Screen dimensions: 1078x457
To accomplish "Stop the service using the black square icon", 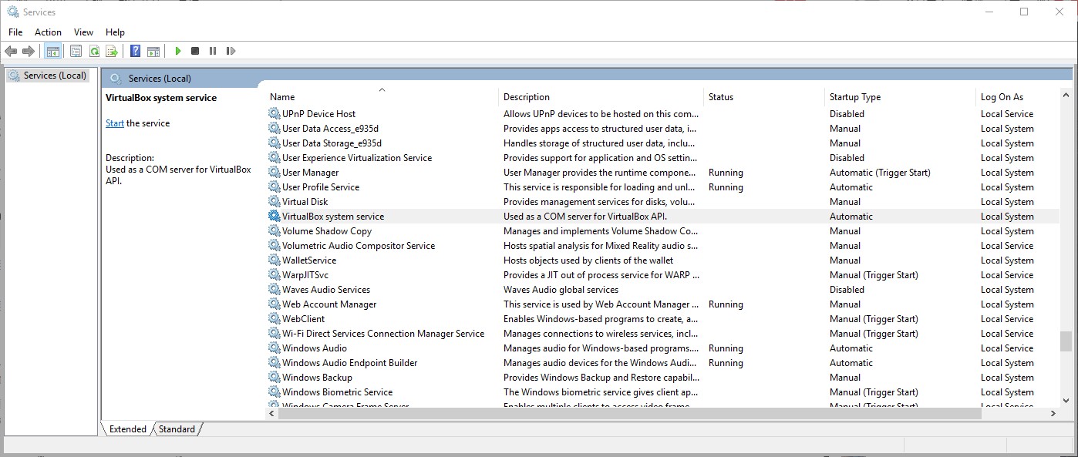I will click(x=196, y=51).
